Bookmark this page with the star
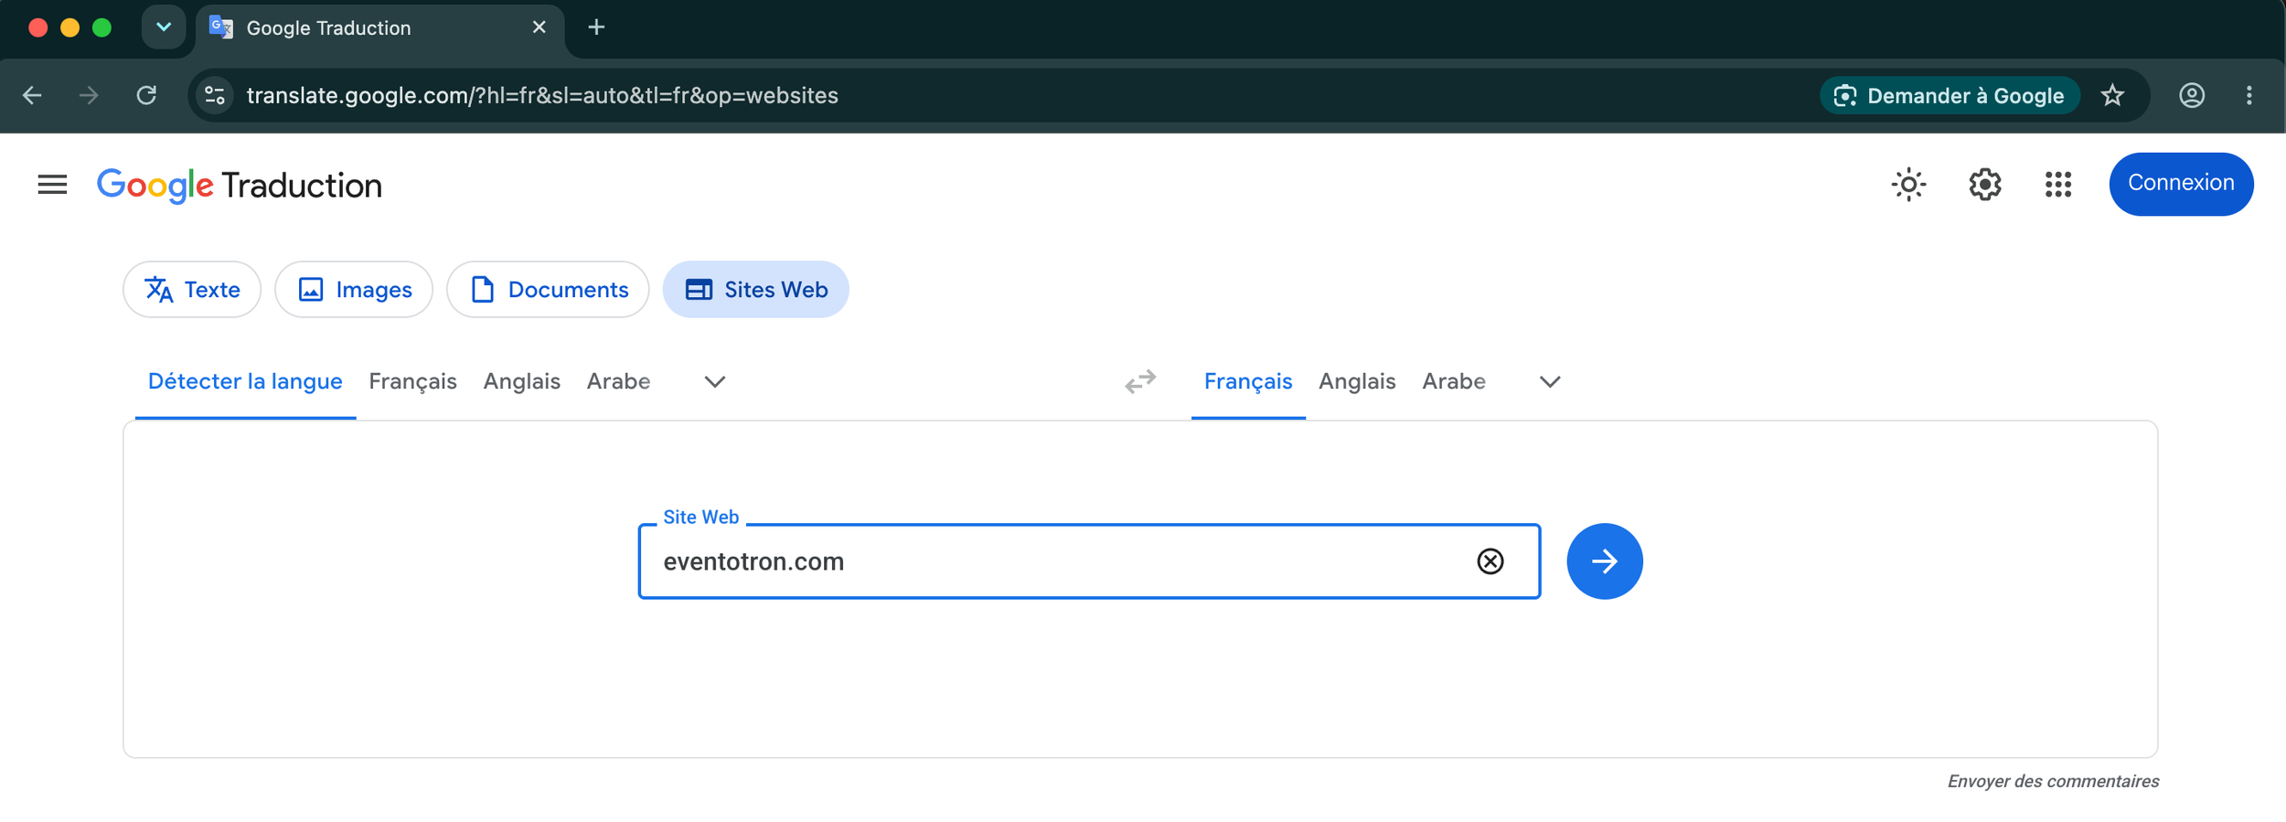Image resolution: width=2286 pixels, height=822 pixels. (x=2112, y=95)
